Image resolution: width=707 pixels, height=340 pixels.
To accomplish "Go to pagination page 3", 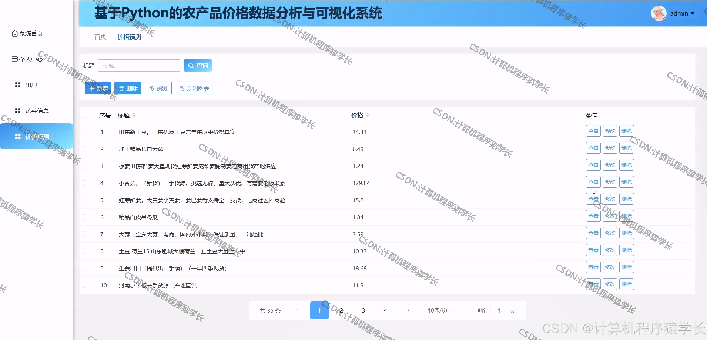I will 363,310.
